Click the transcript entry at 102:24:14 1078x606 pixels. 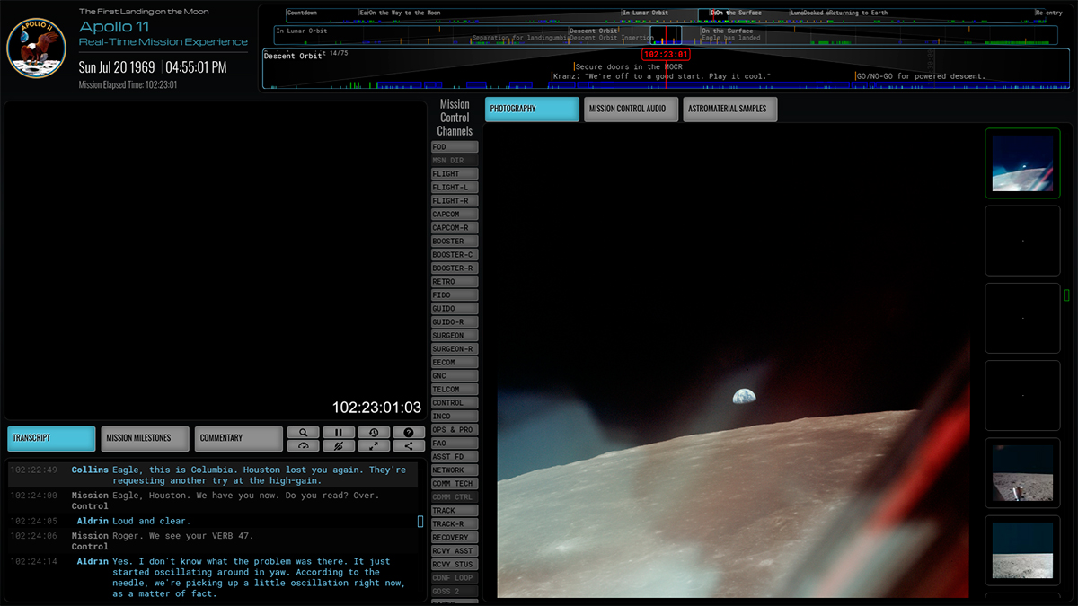pos(214,577)
